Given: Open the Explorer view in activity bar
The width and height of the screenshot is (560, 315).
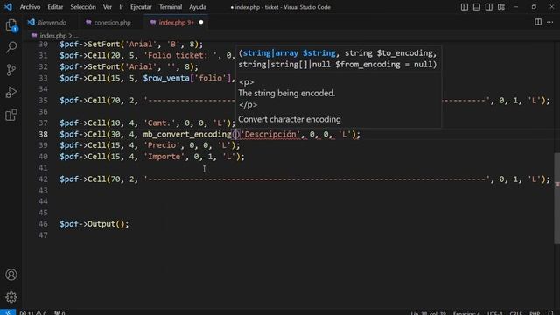Looking at the screenshot, I should (11, 25).
